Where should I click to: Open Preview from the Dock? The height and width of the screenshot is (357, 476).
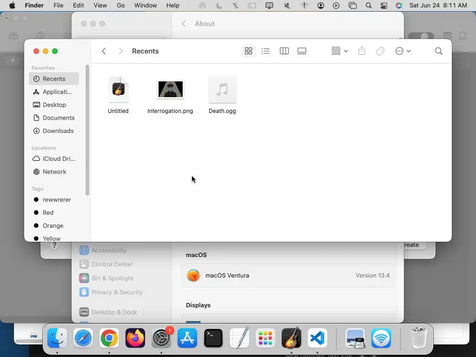pyautogui.click(x=355, y=338)
